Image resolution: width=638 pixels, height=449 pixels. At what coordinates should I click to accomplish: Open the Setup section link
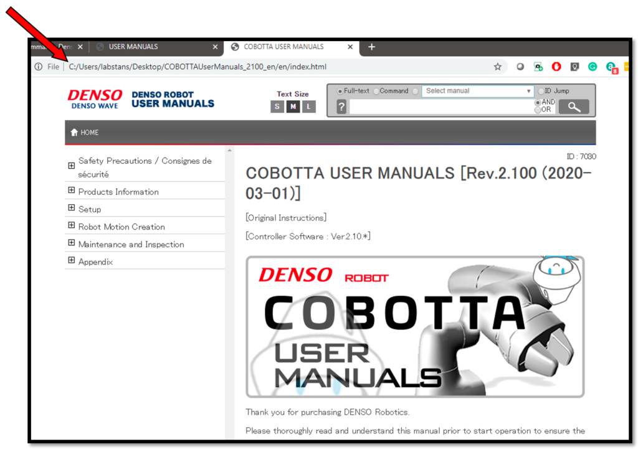click(90, 209)
